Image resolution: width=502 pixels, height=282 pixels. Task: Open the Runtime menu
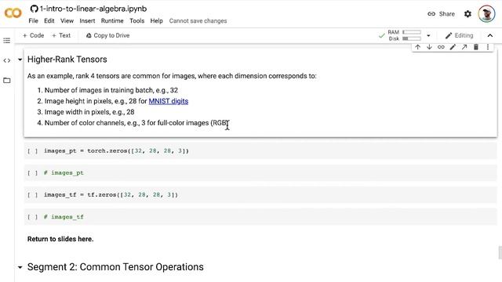[x=112, y=21]
